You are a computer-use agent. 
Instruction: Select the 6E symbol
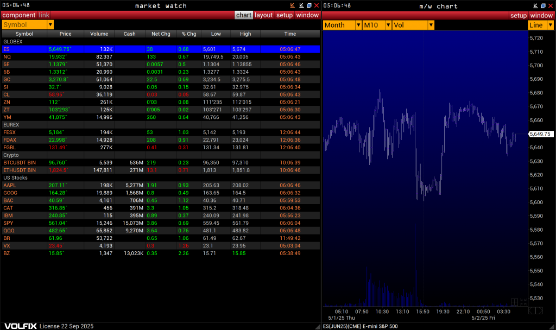click(x=7, y=64)
